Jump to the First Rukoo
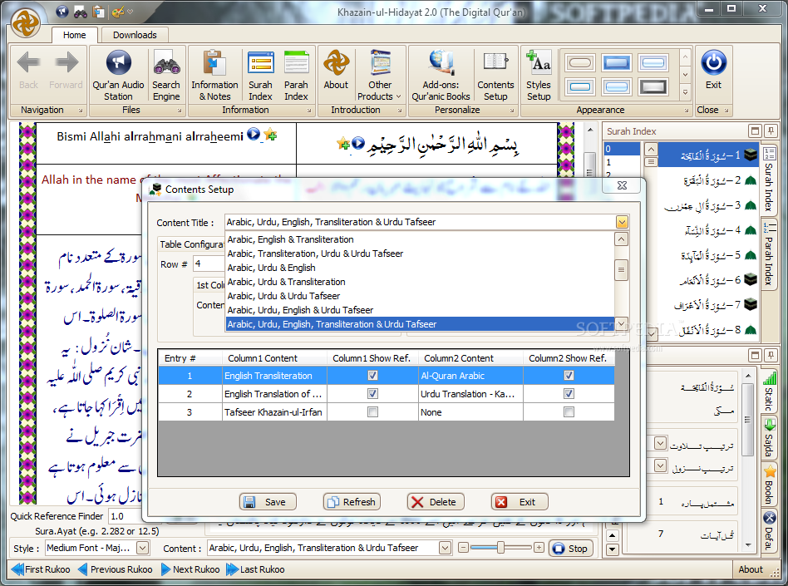Screen dimensions: 788x586 click(x=41, y=569)
